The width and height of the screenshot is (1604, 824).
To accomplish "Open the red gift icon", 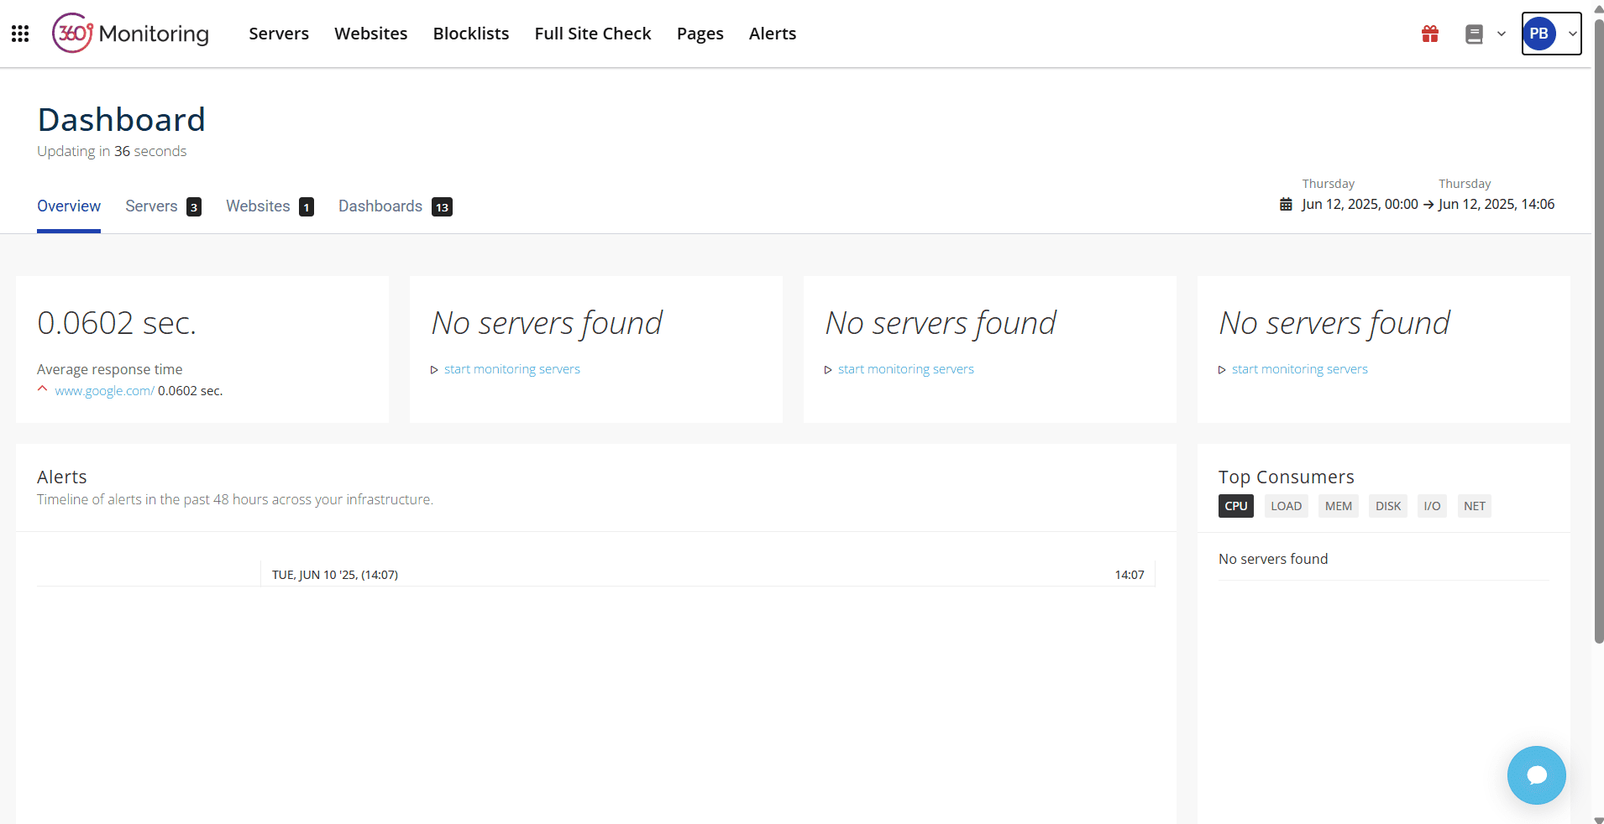I will [x=1430, y=34].
